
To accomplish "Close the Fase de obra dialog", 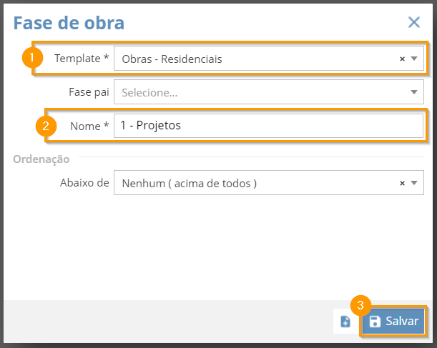I will point(414,22).
